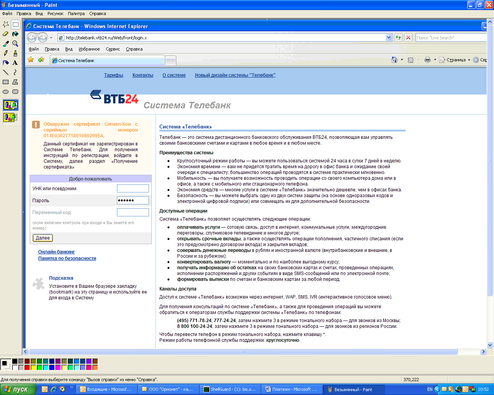Enable transparent selection mode option
Viewport: 494px width, 395px height.
[x=10, y=117]
